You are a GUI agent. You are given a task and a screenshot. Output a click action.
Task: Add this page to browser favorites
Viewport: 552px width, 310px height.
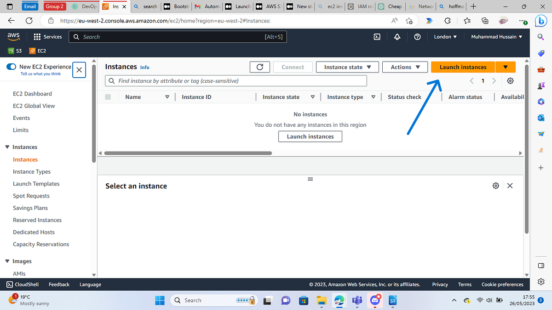click(409, 21)
